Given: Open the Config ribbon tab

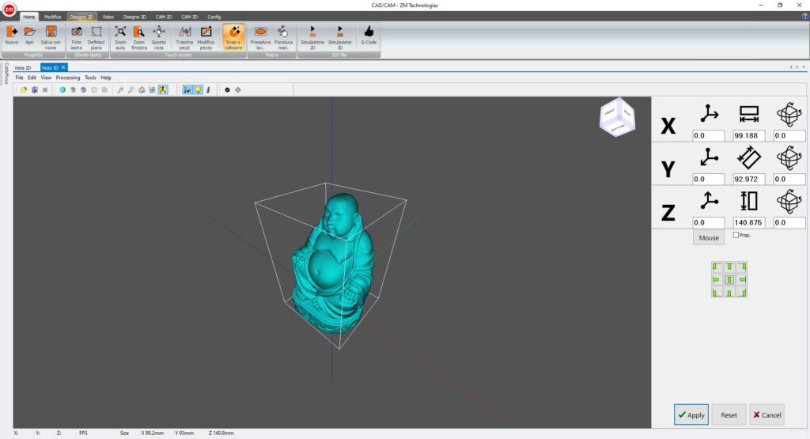Looking at the screenshot, I should tap(214, 17).
